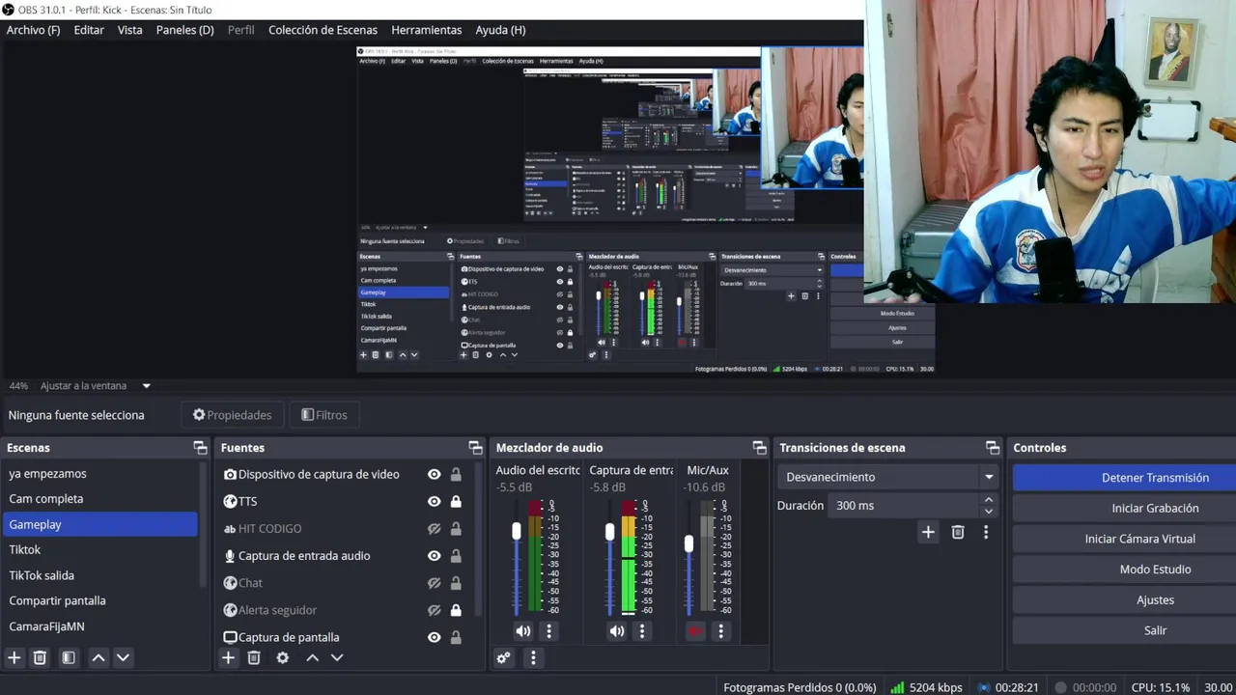Add a new source in Fuentes
Viewport: 1236px width, 695px height.
(228, 657)
